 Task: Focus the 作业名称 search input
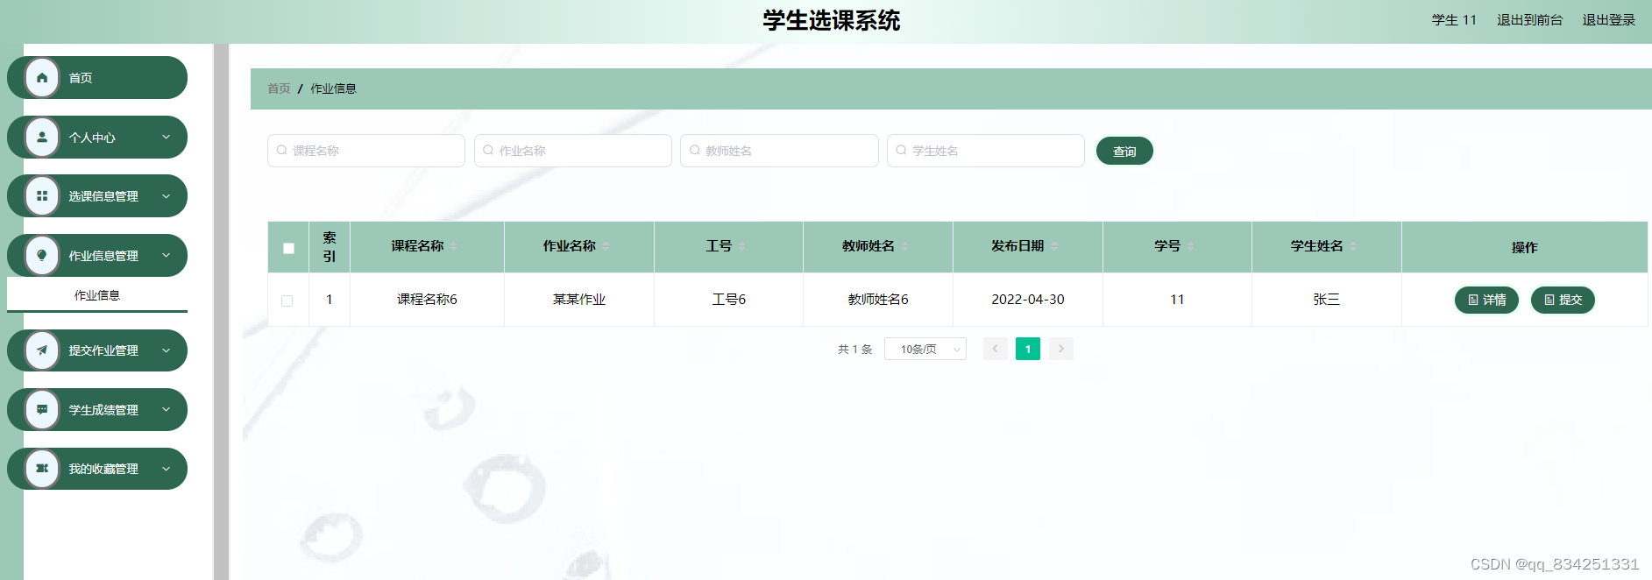(x=573, y=151)
